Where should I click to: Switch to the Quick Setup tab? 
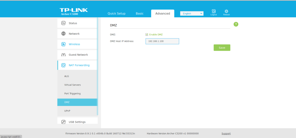(116, 14)
